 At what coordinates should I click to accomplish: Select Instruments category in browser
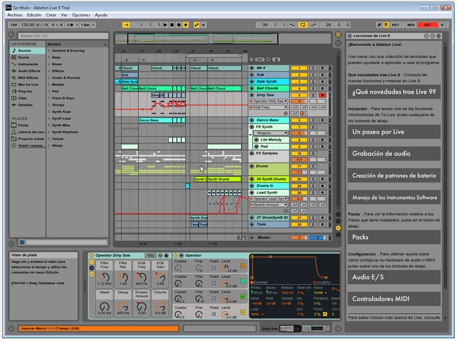coord(28,64)
